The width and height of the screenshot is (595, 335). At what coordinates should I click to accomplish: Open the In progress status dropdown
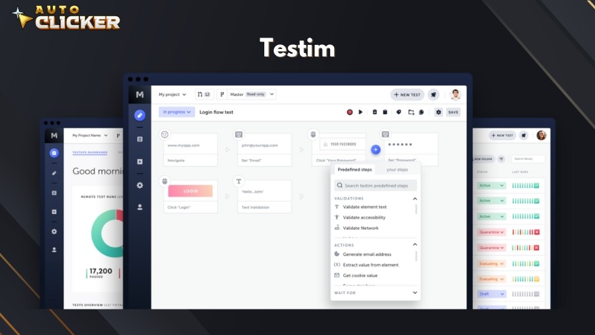click(177, 112)
